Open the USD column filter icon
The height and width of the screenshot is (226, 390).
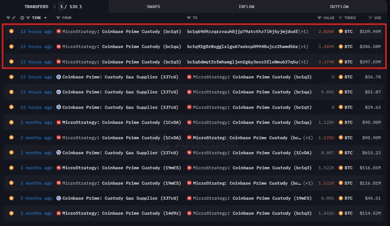(370, 18)
